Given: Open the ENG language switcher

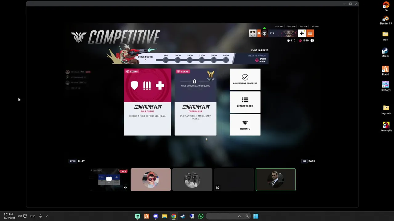Looking at the screenshot, I should 33,216.
